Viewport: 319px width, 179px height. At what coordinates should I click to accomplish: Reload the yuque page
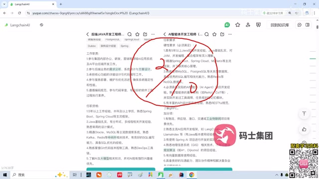[x=19, y=13]
